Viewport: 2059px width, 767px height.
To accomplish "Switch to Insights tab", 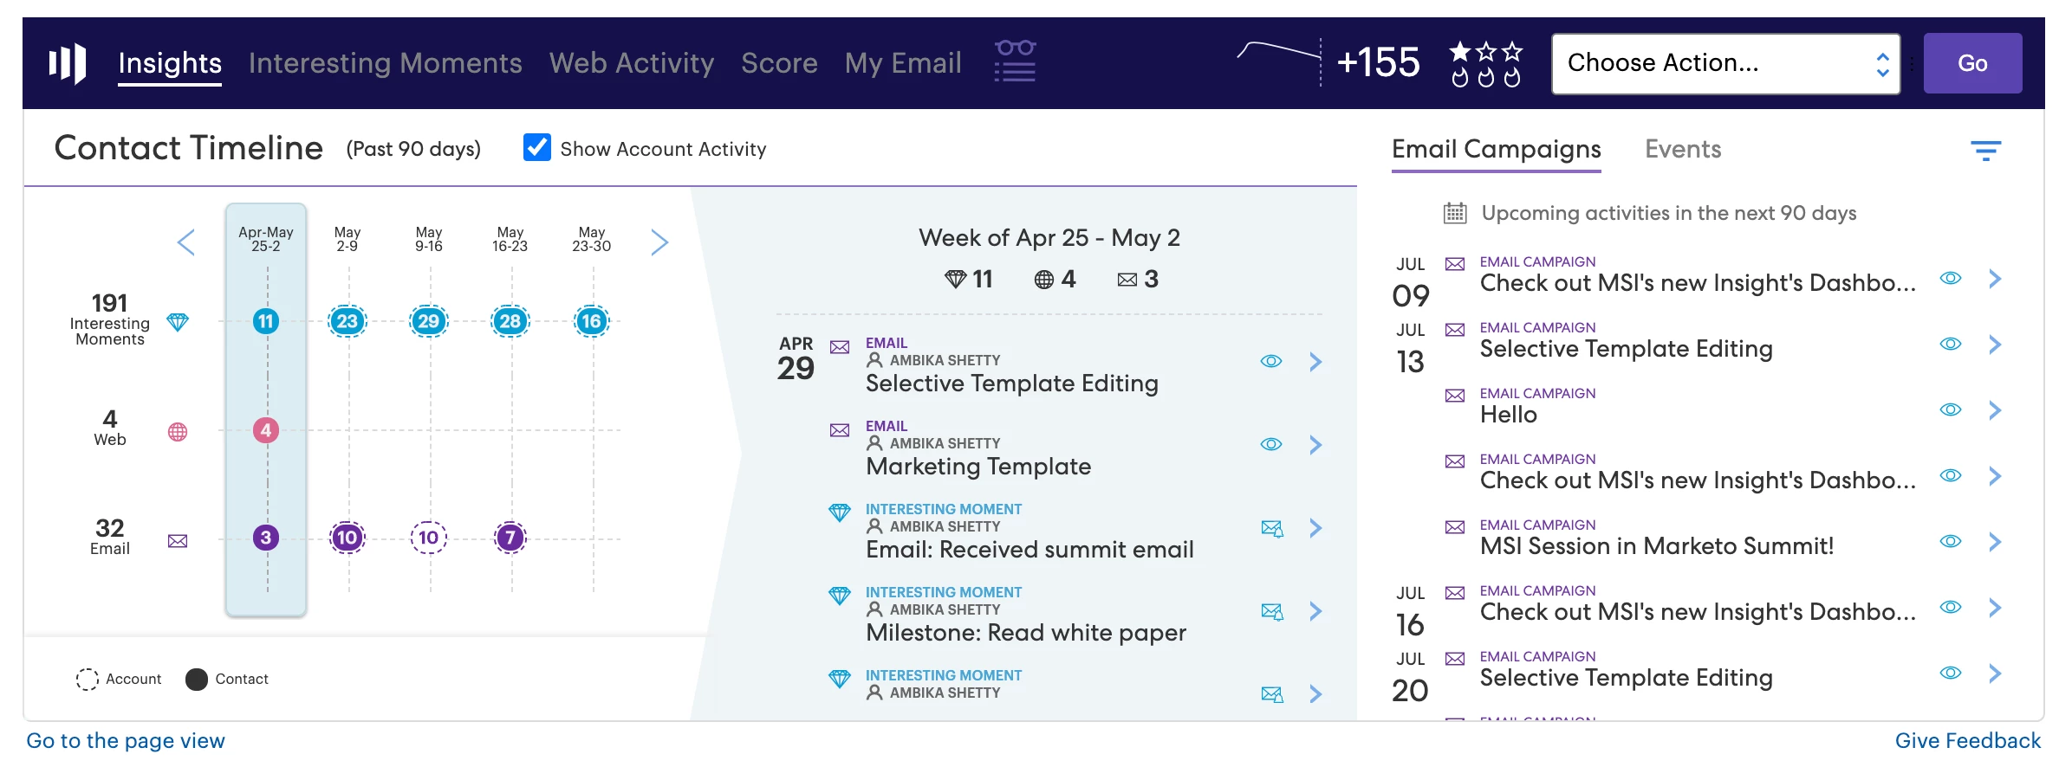I will (170, 63).
